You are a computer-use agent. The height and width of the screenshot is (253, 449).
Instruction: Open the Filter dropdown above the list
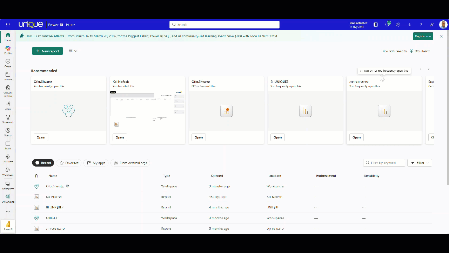[420, 163]
